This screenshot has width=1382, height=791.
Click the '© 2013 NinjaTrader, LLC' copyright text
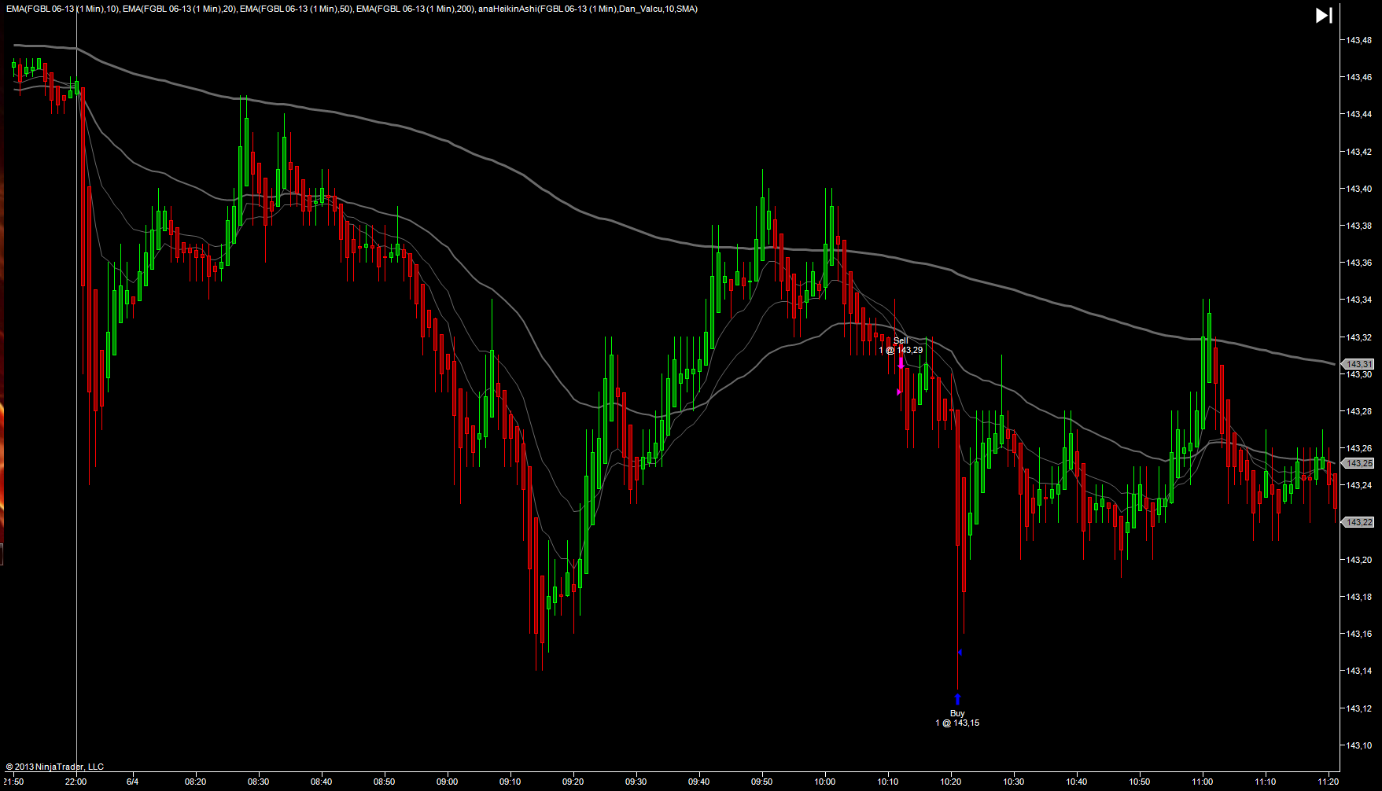[55, 767]
